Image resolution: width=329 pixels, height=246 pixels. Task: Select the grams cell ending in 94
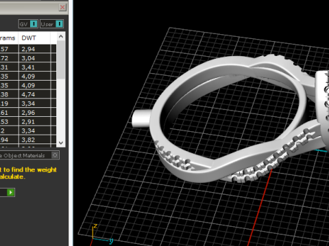click(9, 139)
